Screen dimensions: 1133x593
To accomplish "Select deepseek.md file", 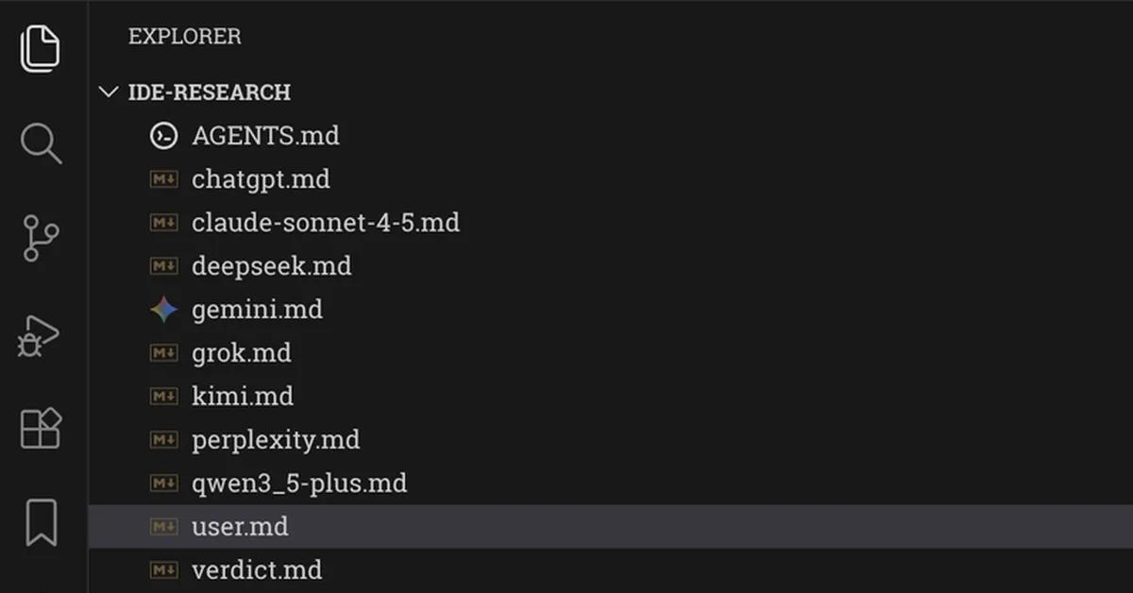I will (x=271, y=265).
